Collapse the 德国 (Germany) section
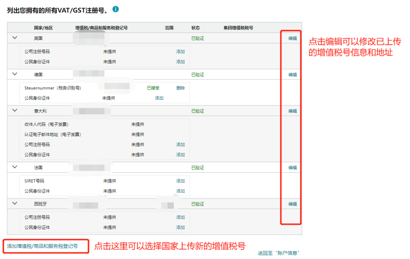 point(14,74)
